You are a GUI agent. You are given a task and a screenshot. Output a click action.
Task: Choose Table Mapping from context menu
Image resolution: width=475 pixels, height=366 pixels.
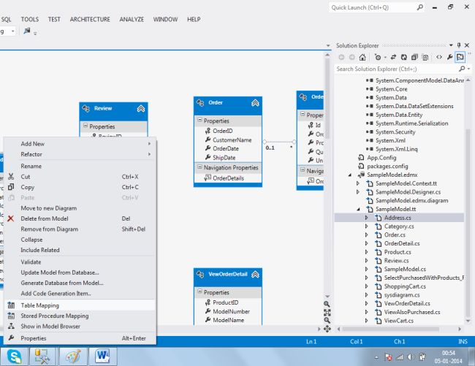click(80, 305)
